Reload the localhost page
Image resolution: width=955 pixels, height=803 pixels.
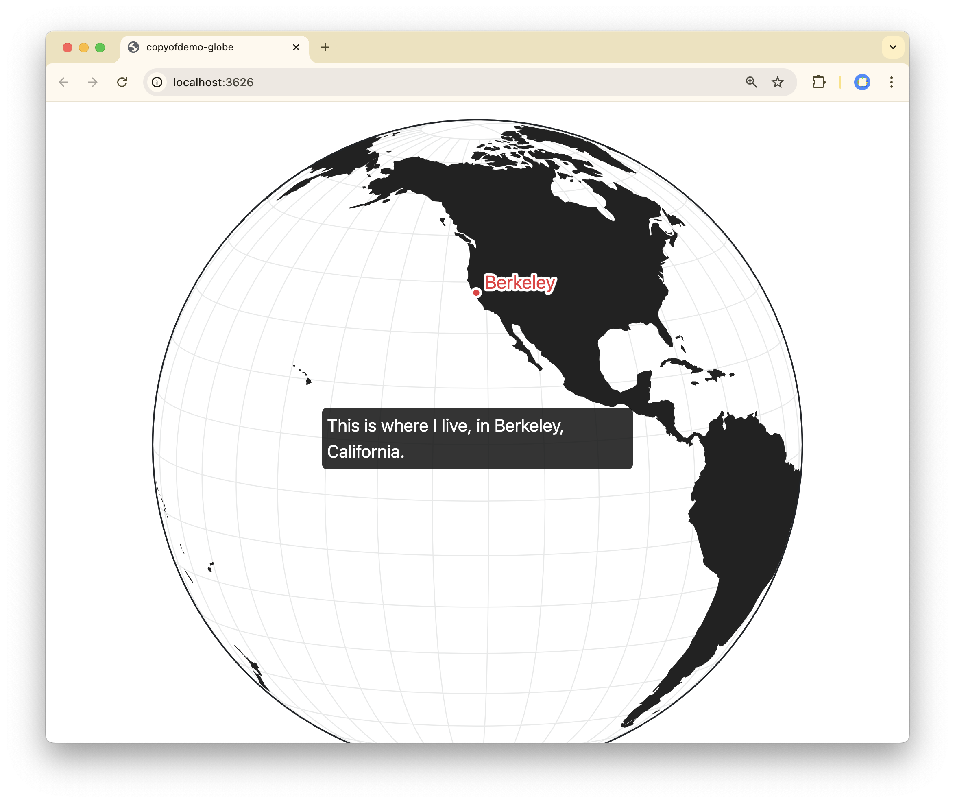pos(122,82)
